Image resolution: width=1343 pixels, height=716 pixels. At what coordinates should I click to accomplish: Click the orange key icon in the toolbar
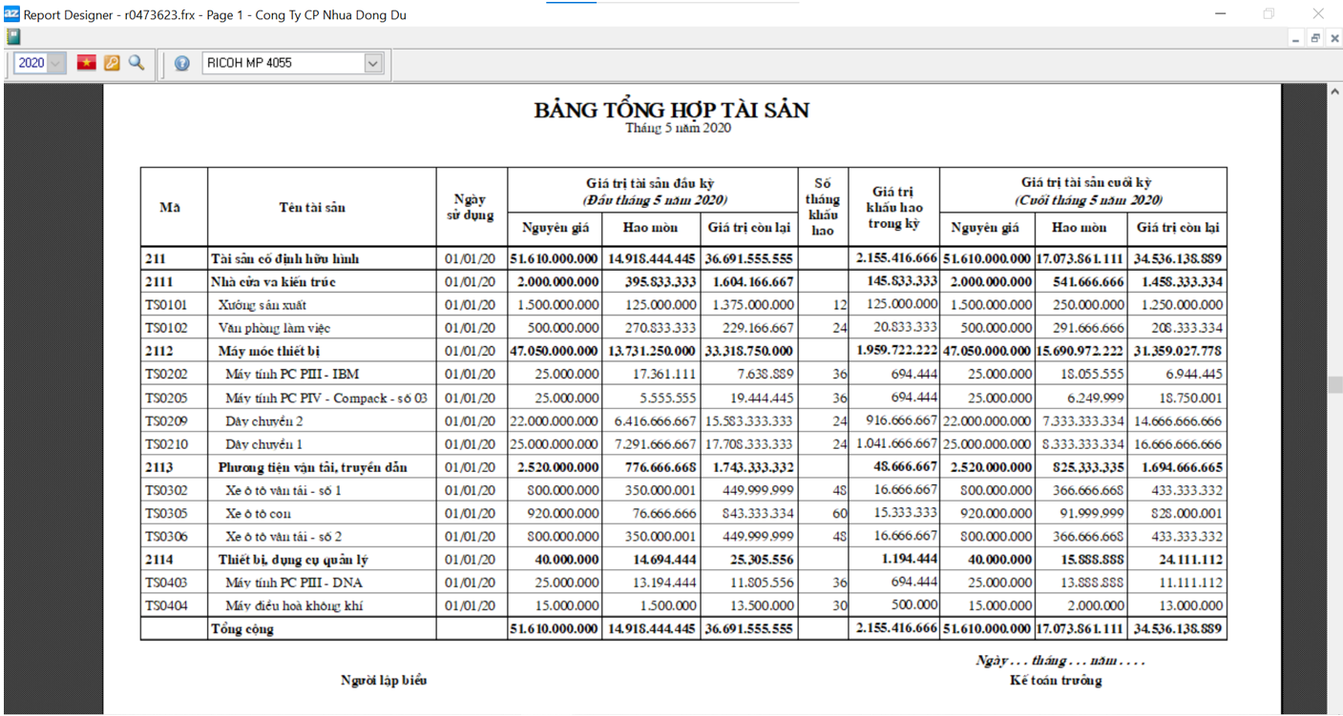tap(112, 63)
